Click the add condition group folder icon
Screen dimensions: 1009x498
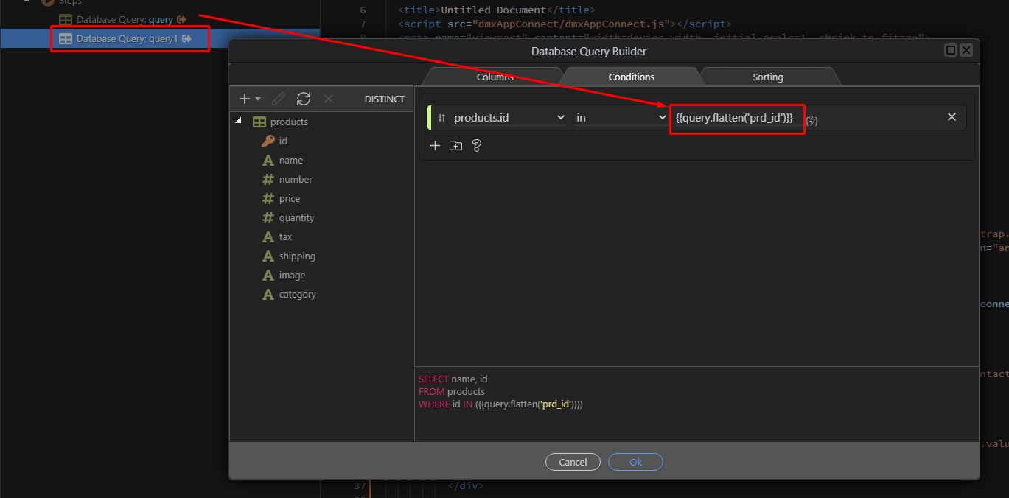(x=455, y=146)
